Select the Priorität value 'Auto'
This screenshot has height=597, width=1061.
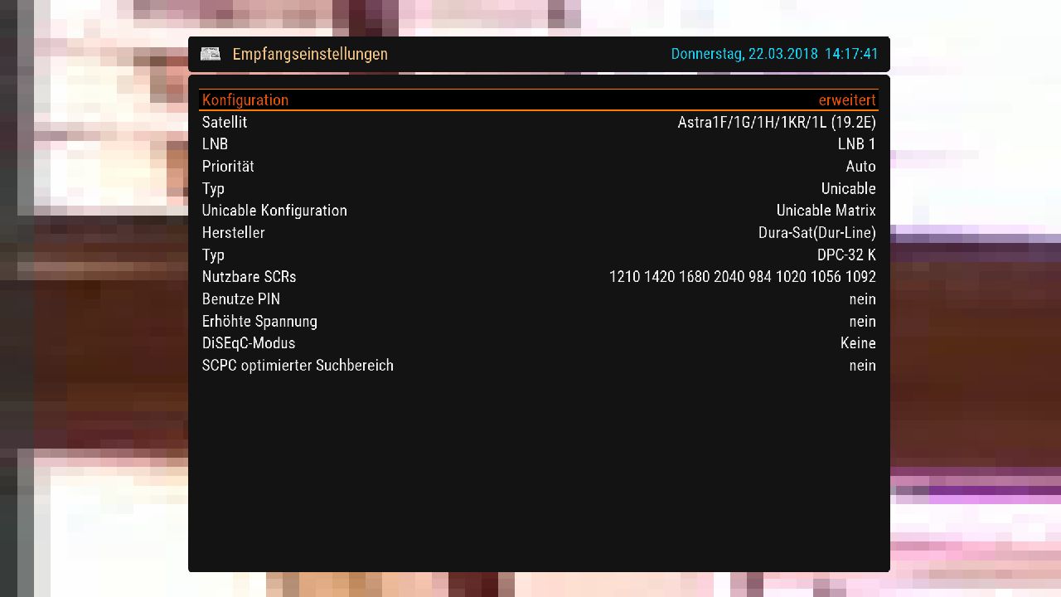[x=860, y=167]
